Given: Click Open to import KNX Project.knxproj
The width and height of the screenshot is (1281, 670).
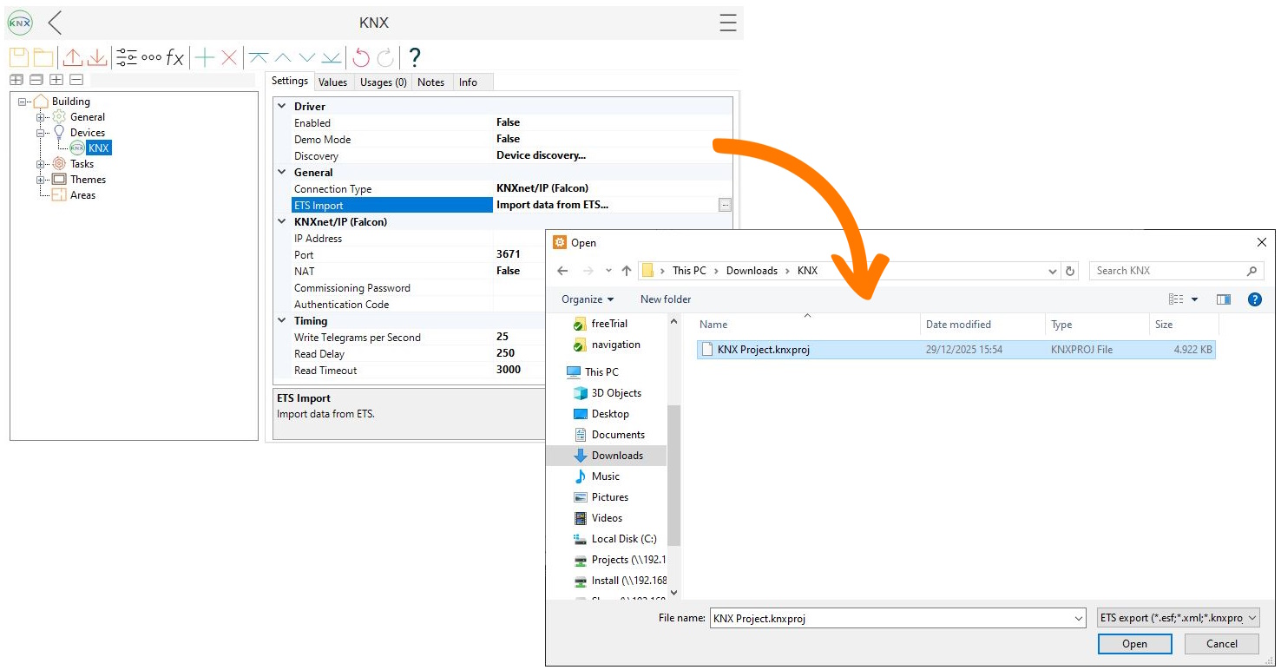Looking at the screenshot, I should click(x=1133, y=643).
